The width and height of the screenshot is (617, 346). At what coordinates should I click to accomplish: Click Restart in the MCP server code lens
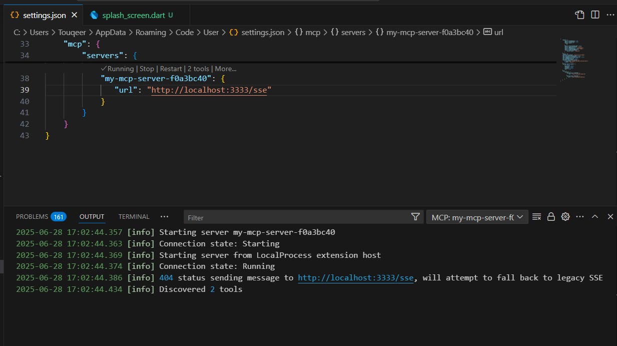pos(171,69)
